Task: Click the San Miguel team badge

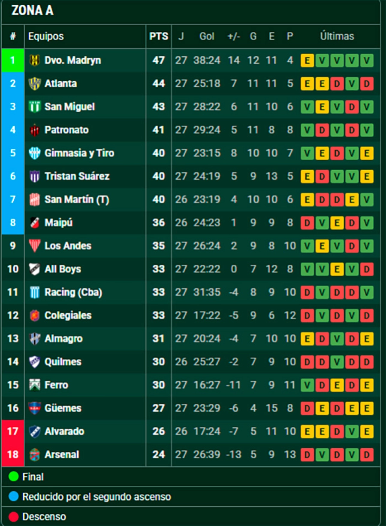Action: (x=34, y=107)
